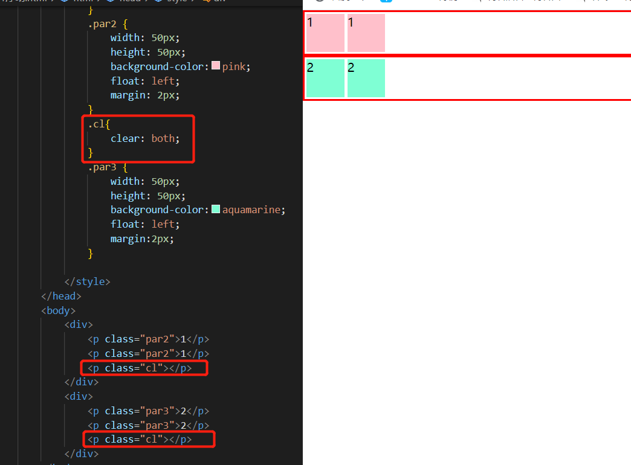This screenshot has height=465, width=631.
Task: Place cursor on .par3 selector line
Action: coord(108,167)
